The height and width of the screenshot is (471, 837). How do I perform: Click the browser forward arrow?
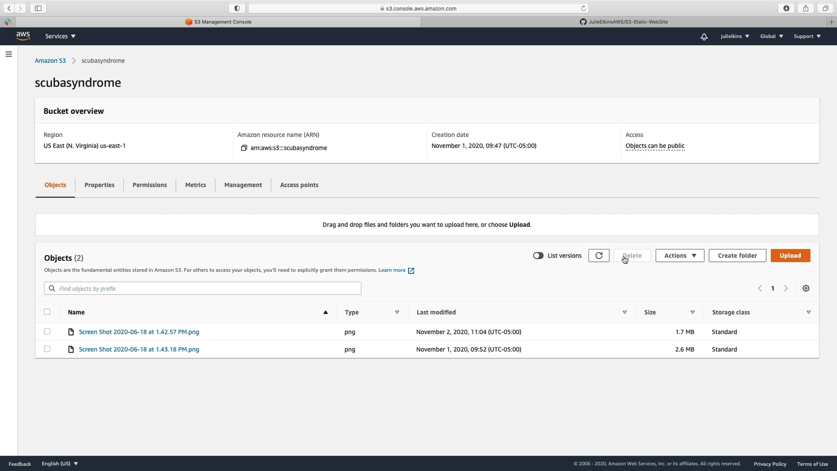click(20, 8)
